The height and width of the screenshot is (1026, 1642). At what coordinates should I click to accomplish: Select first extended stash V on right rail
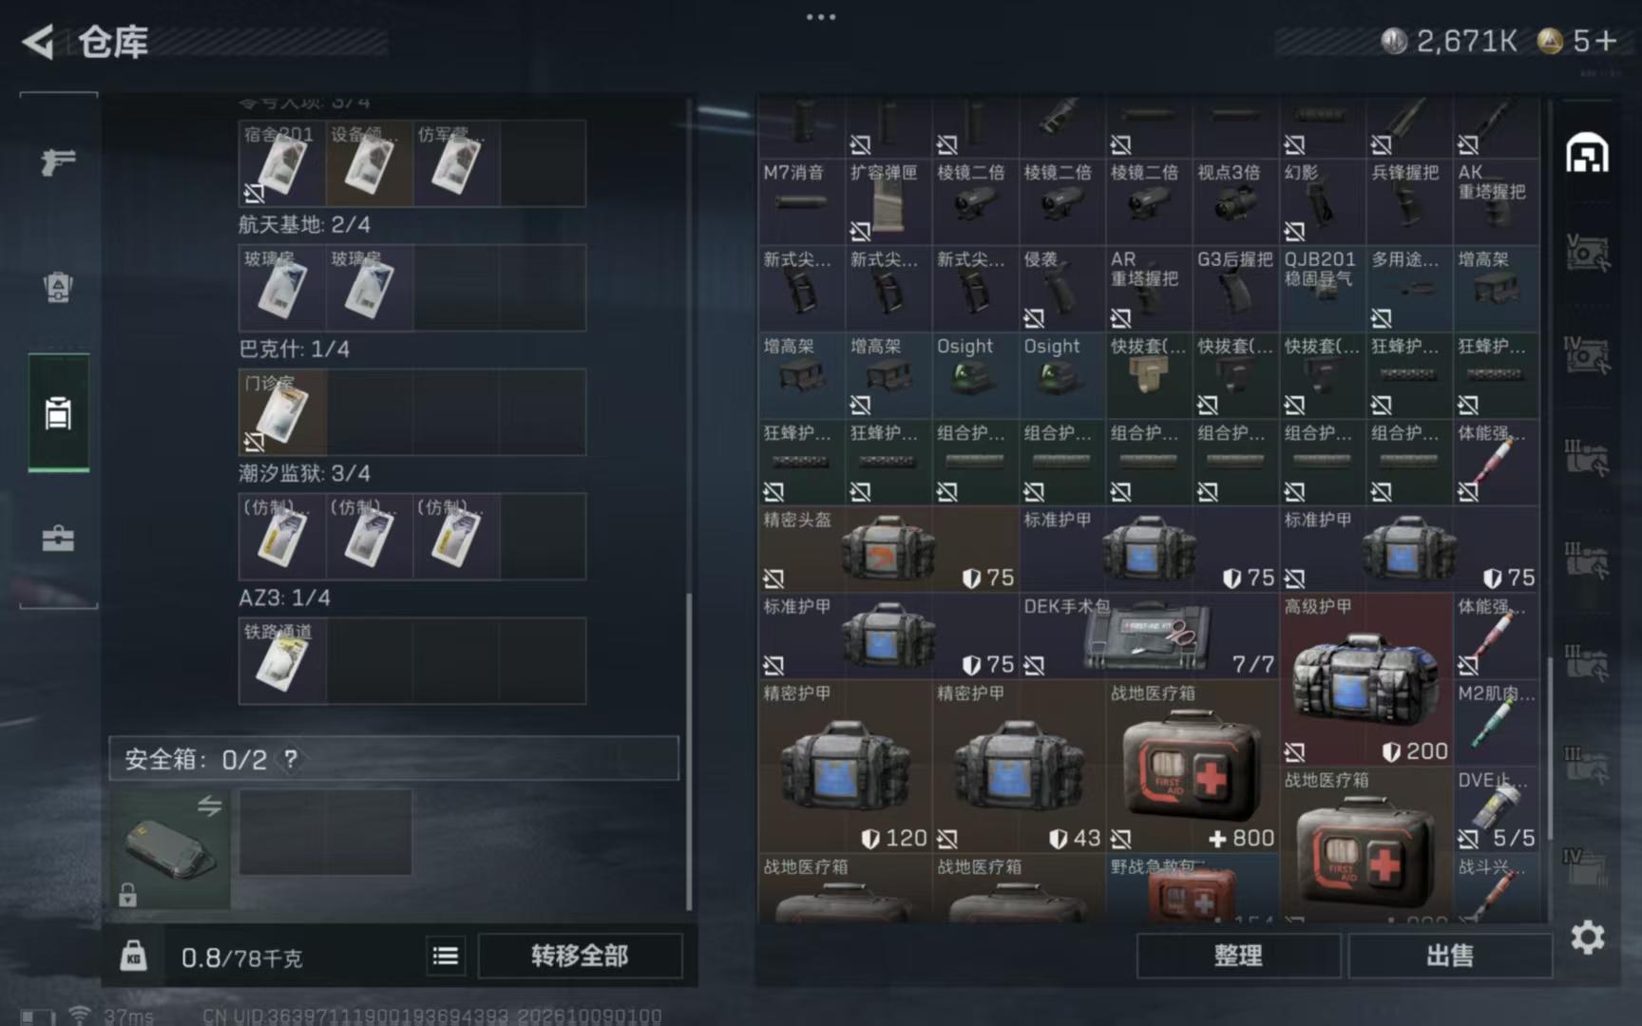[x=1587, y=252]
